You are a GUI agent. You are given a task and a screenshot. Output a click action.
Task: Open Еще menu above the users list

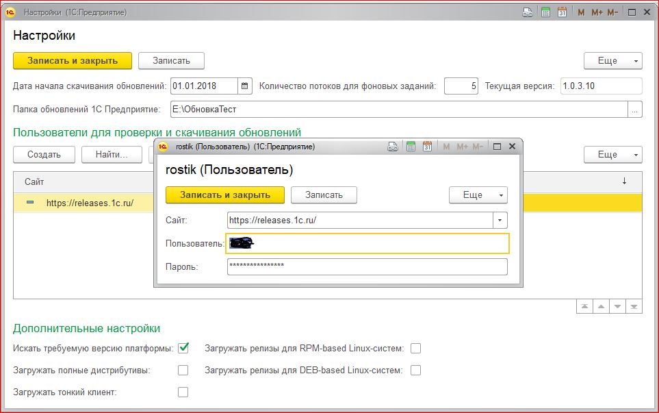click(x=612, y=154)
